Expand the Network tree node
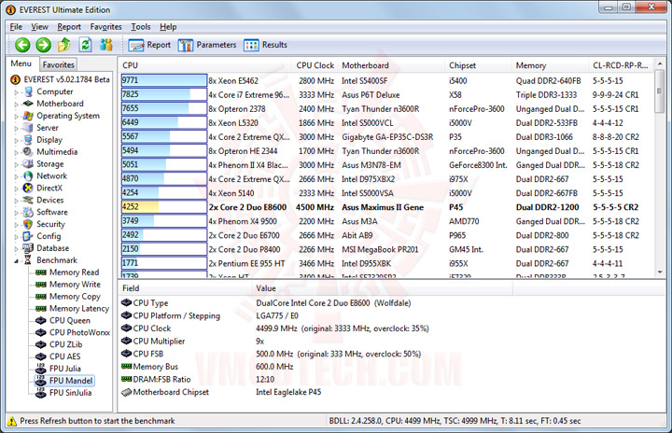Screen dimensions: 672x433 [x=16, y=176]
